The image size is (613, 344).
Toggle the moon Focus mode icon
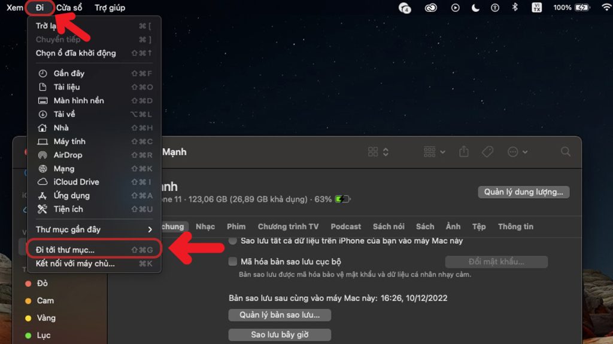(475, 8)
